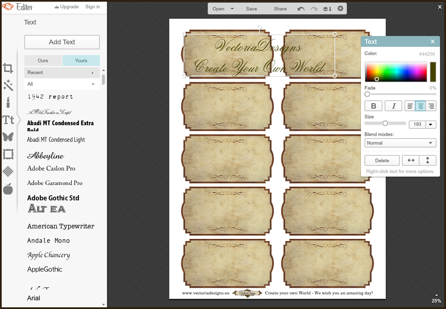Image resolution: width=446 pixels, height=309 pixels.
Task: Click the size value field 193
Action: click(x=417, y=124)
